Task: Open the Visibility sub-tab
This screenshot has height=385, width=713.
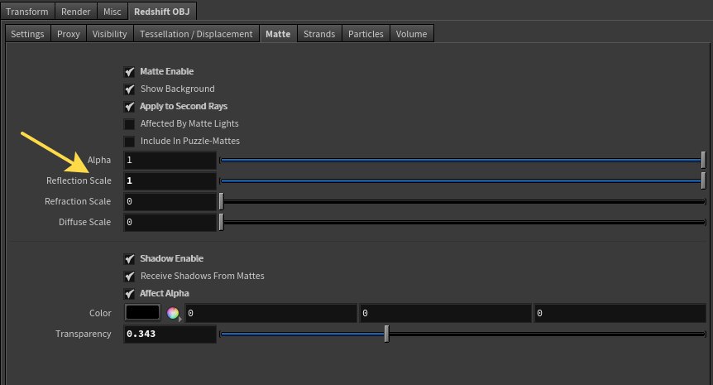Action: 109,34
